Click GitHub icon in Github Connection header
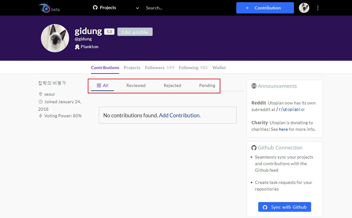The image size is (352, 218). click(x=254, y=148)
